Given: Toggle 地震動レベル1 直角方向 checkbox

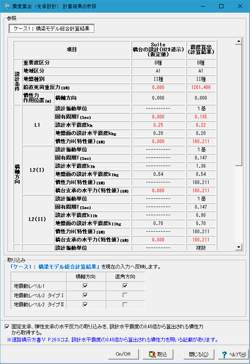Looking at the screenshot, I should [x=125, y=286].
